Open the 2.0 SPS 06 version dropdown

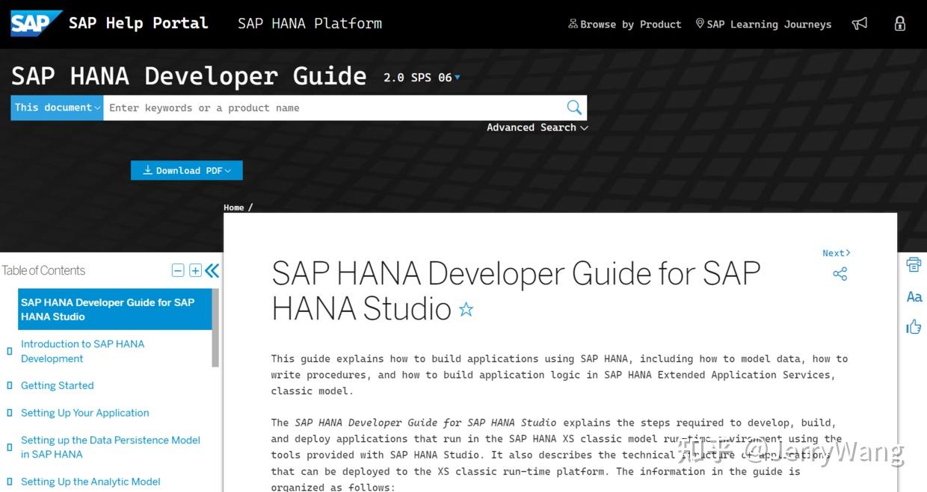click(x=421, y=76)
